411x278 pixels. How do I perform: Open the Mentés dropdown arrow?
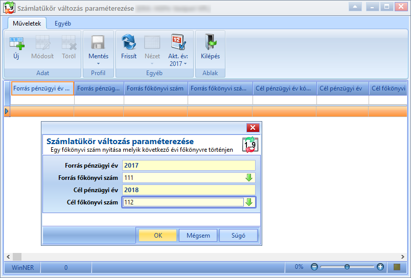coord(98,64)
